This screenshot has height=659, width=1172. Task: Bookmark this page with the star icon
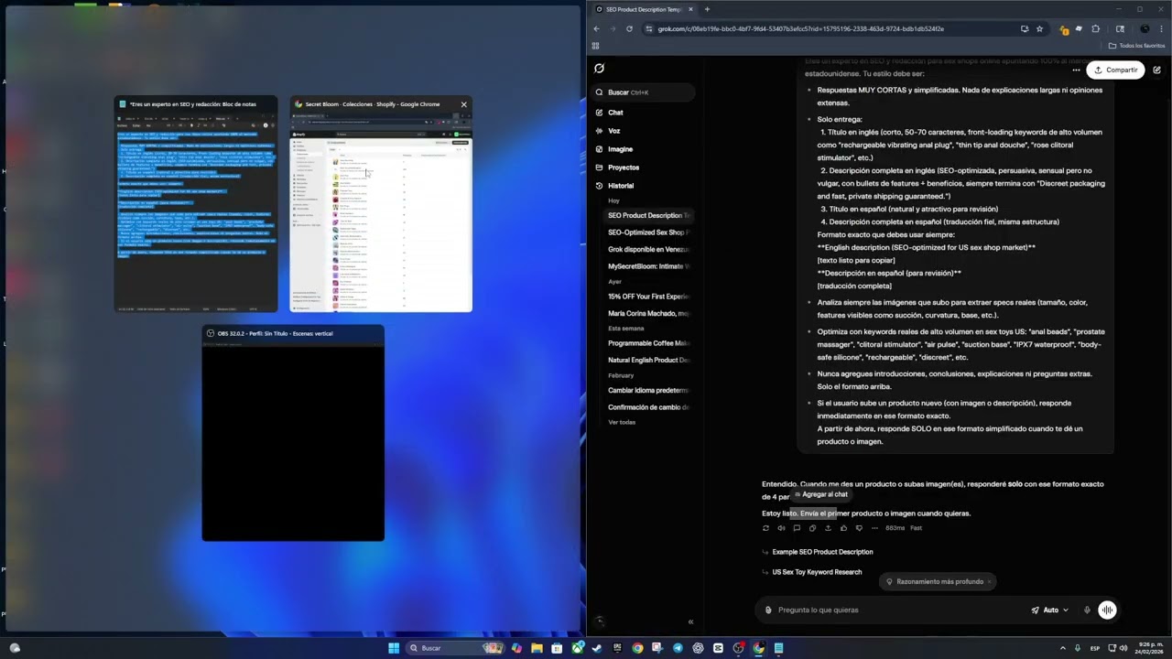tap(1039, 29)
